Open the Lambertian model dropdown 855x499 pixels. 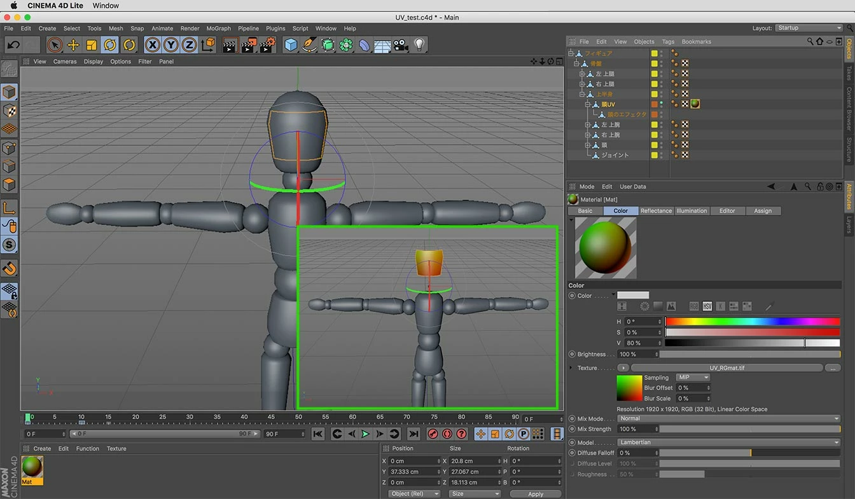pyautogui.click(x=728, y=442)
